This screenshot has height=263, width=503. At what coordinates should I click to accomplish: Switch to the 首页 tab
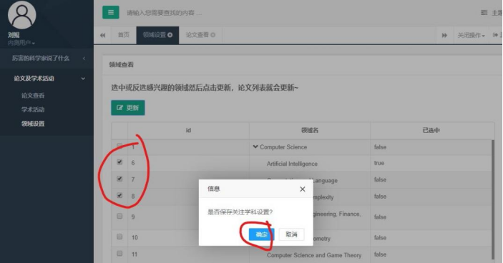coord(124,35)
